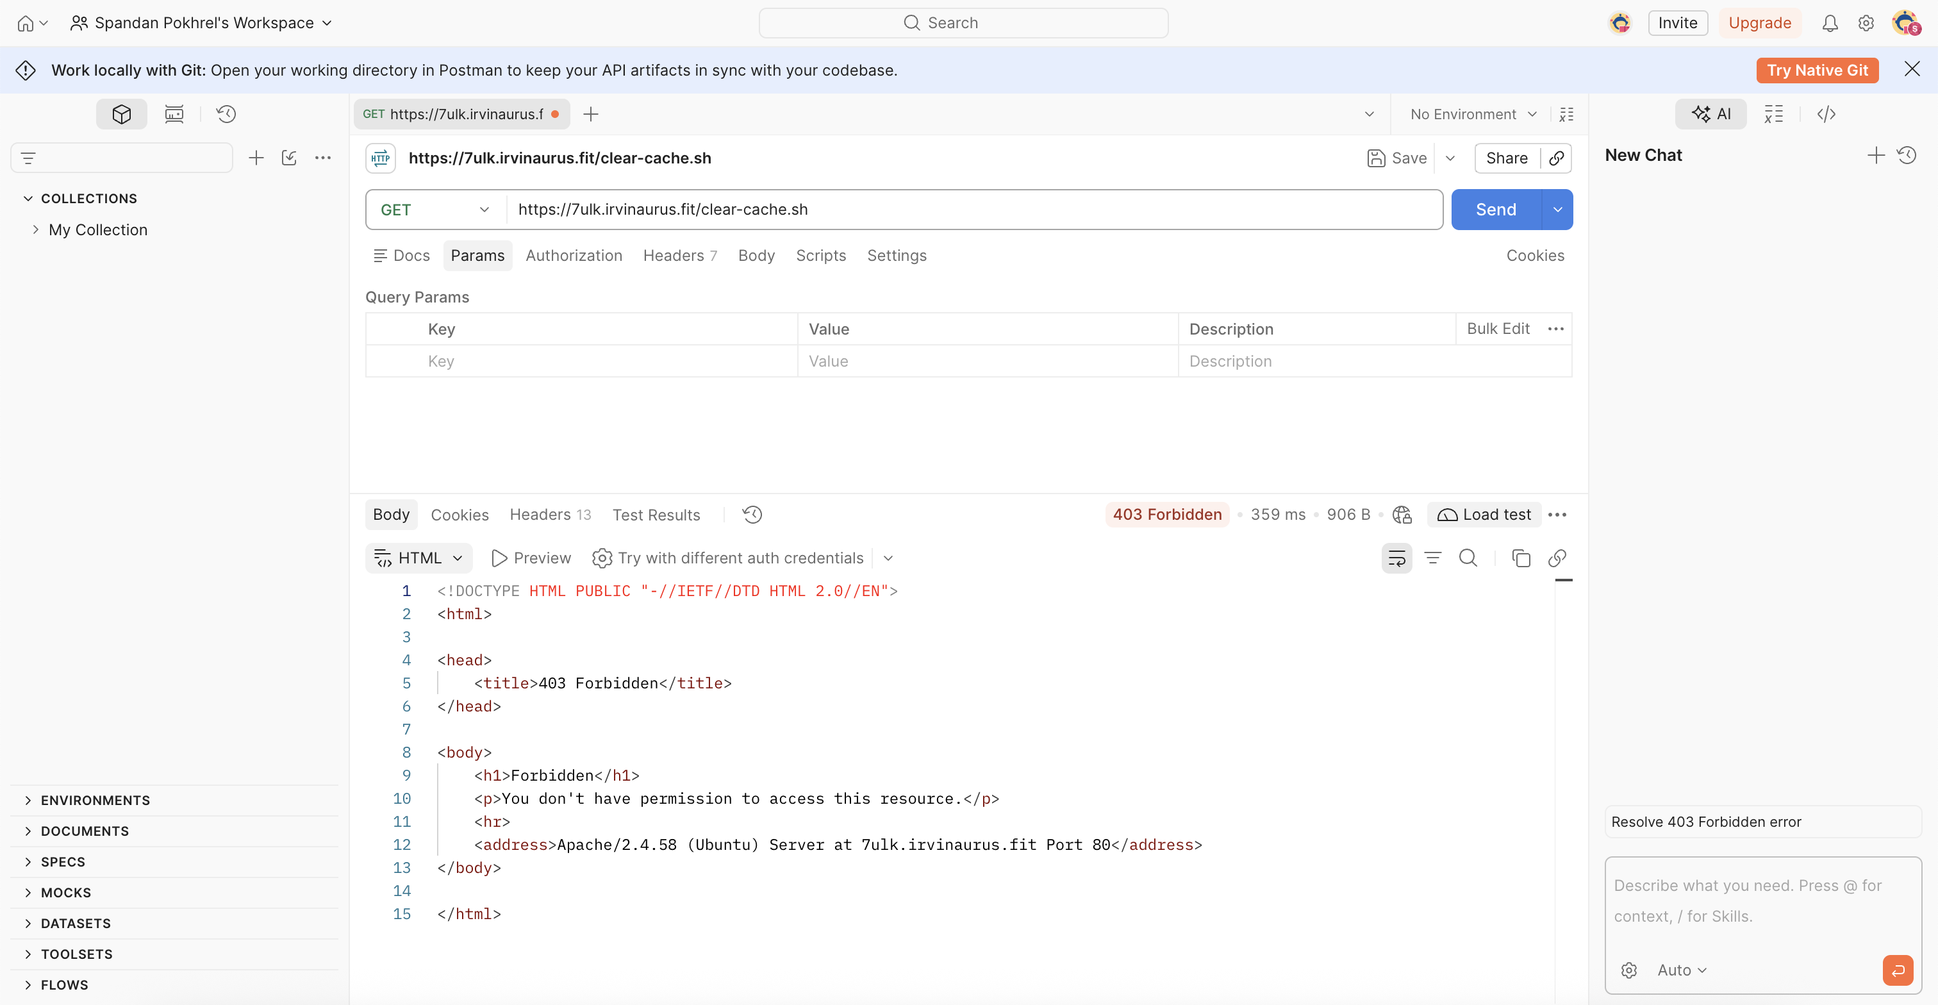Viewport: 1938px width, 1005px height.
Task: Click the request URL input field
Action: pos(973,209)
